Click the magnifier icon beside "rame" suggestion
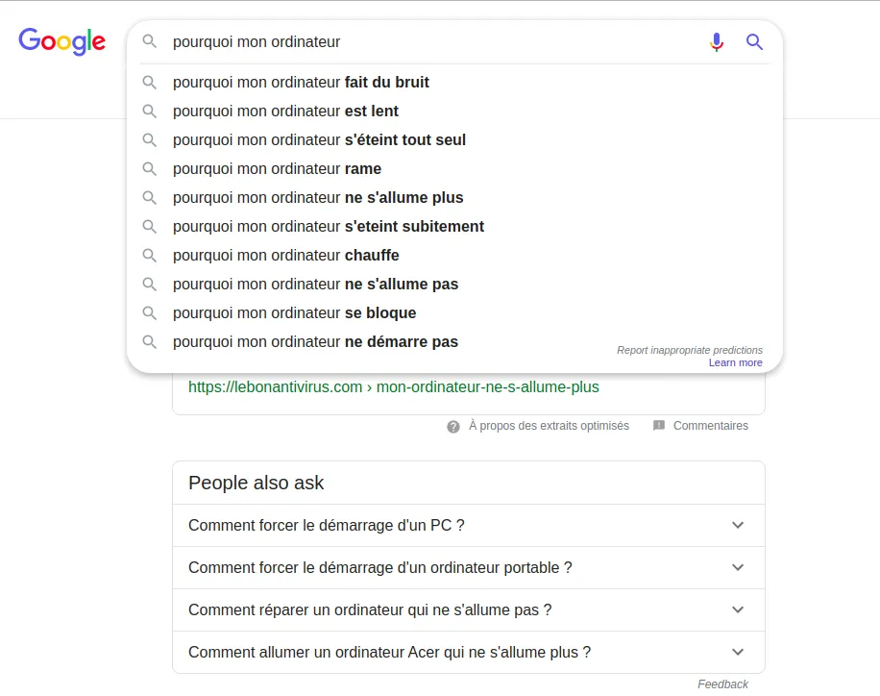The height and width of the screenshot is (696, 880). [149, 169]
